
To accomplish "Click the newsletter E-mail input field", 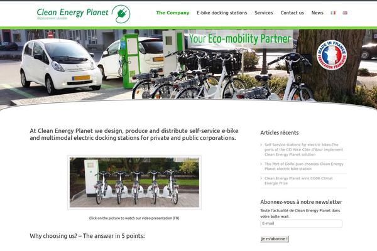I will [301, 223].
